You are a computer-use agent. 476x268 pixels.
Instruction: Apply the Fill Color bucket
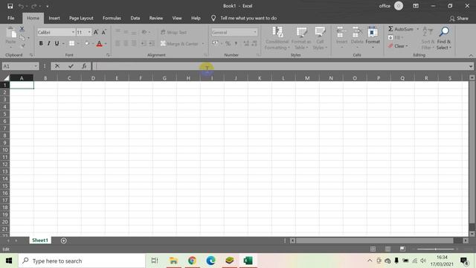point(87,43)
